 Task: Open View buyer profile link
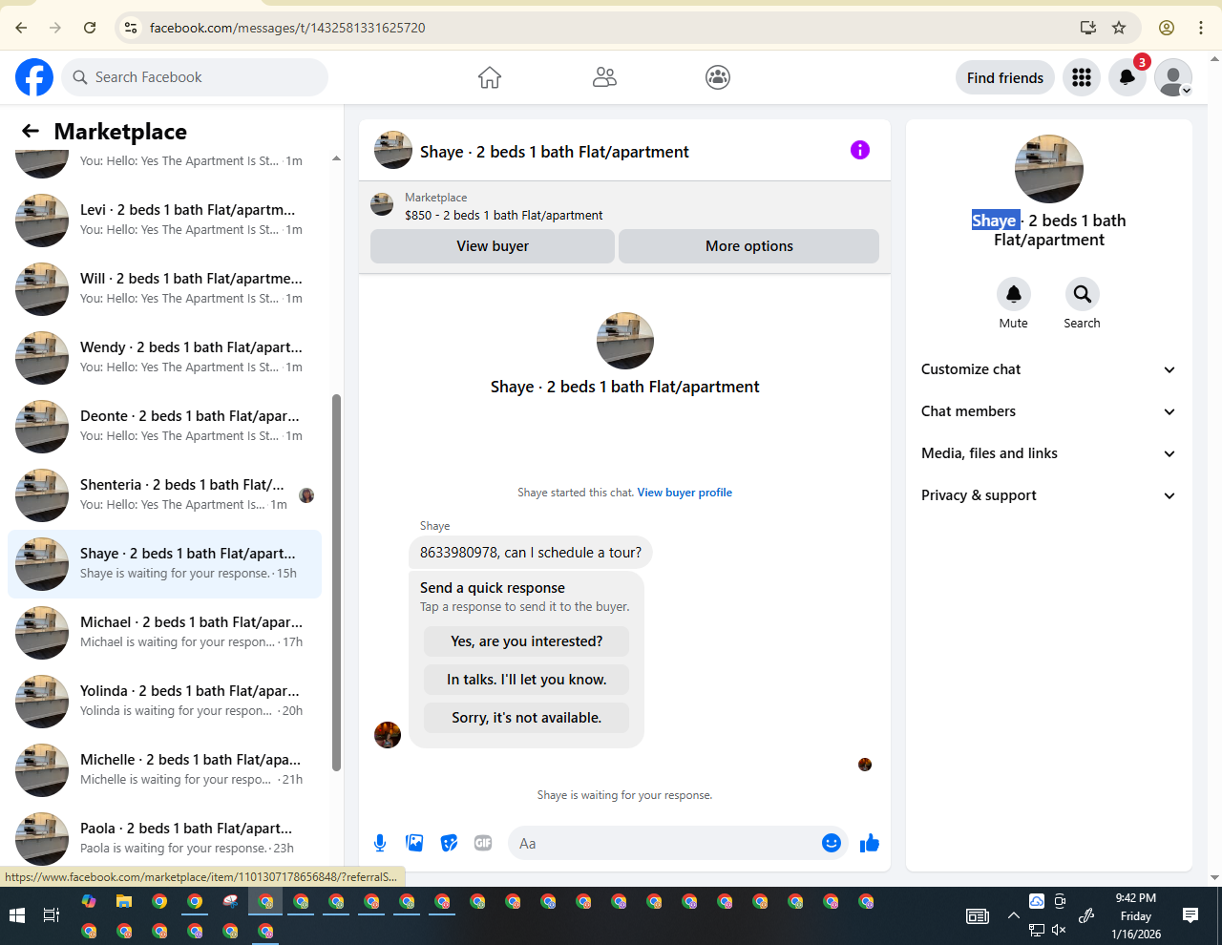tap(685, 493)
